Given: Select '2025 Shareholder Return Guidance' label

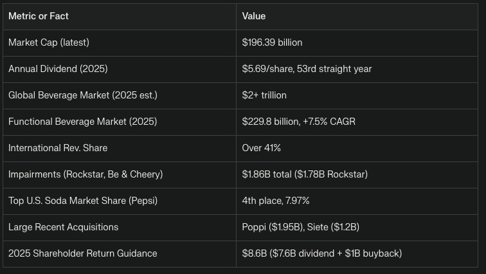Looking at the screenshot, I should coord(82,253).
